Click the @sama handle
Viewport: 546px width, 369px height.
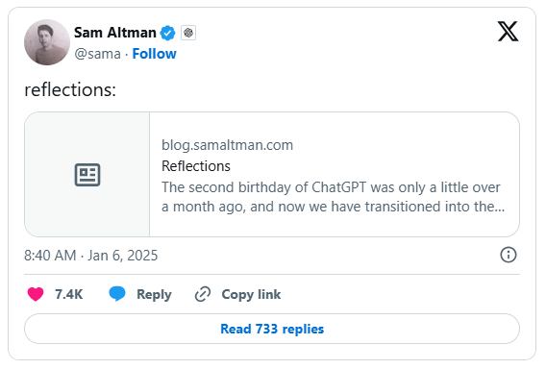(x=97, y=54)
